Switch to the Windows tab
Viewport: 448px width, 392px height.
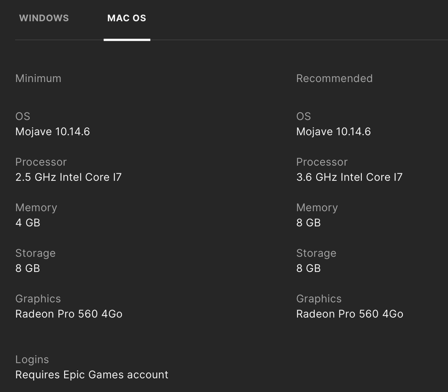[x=44, y=18]
